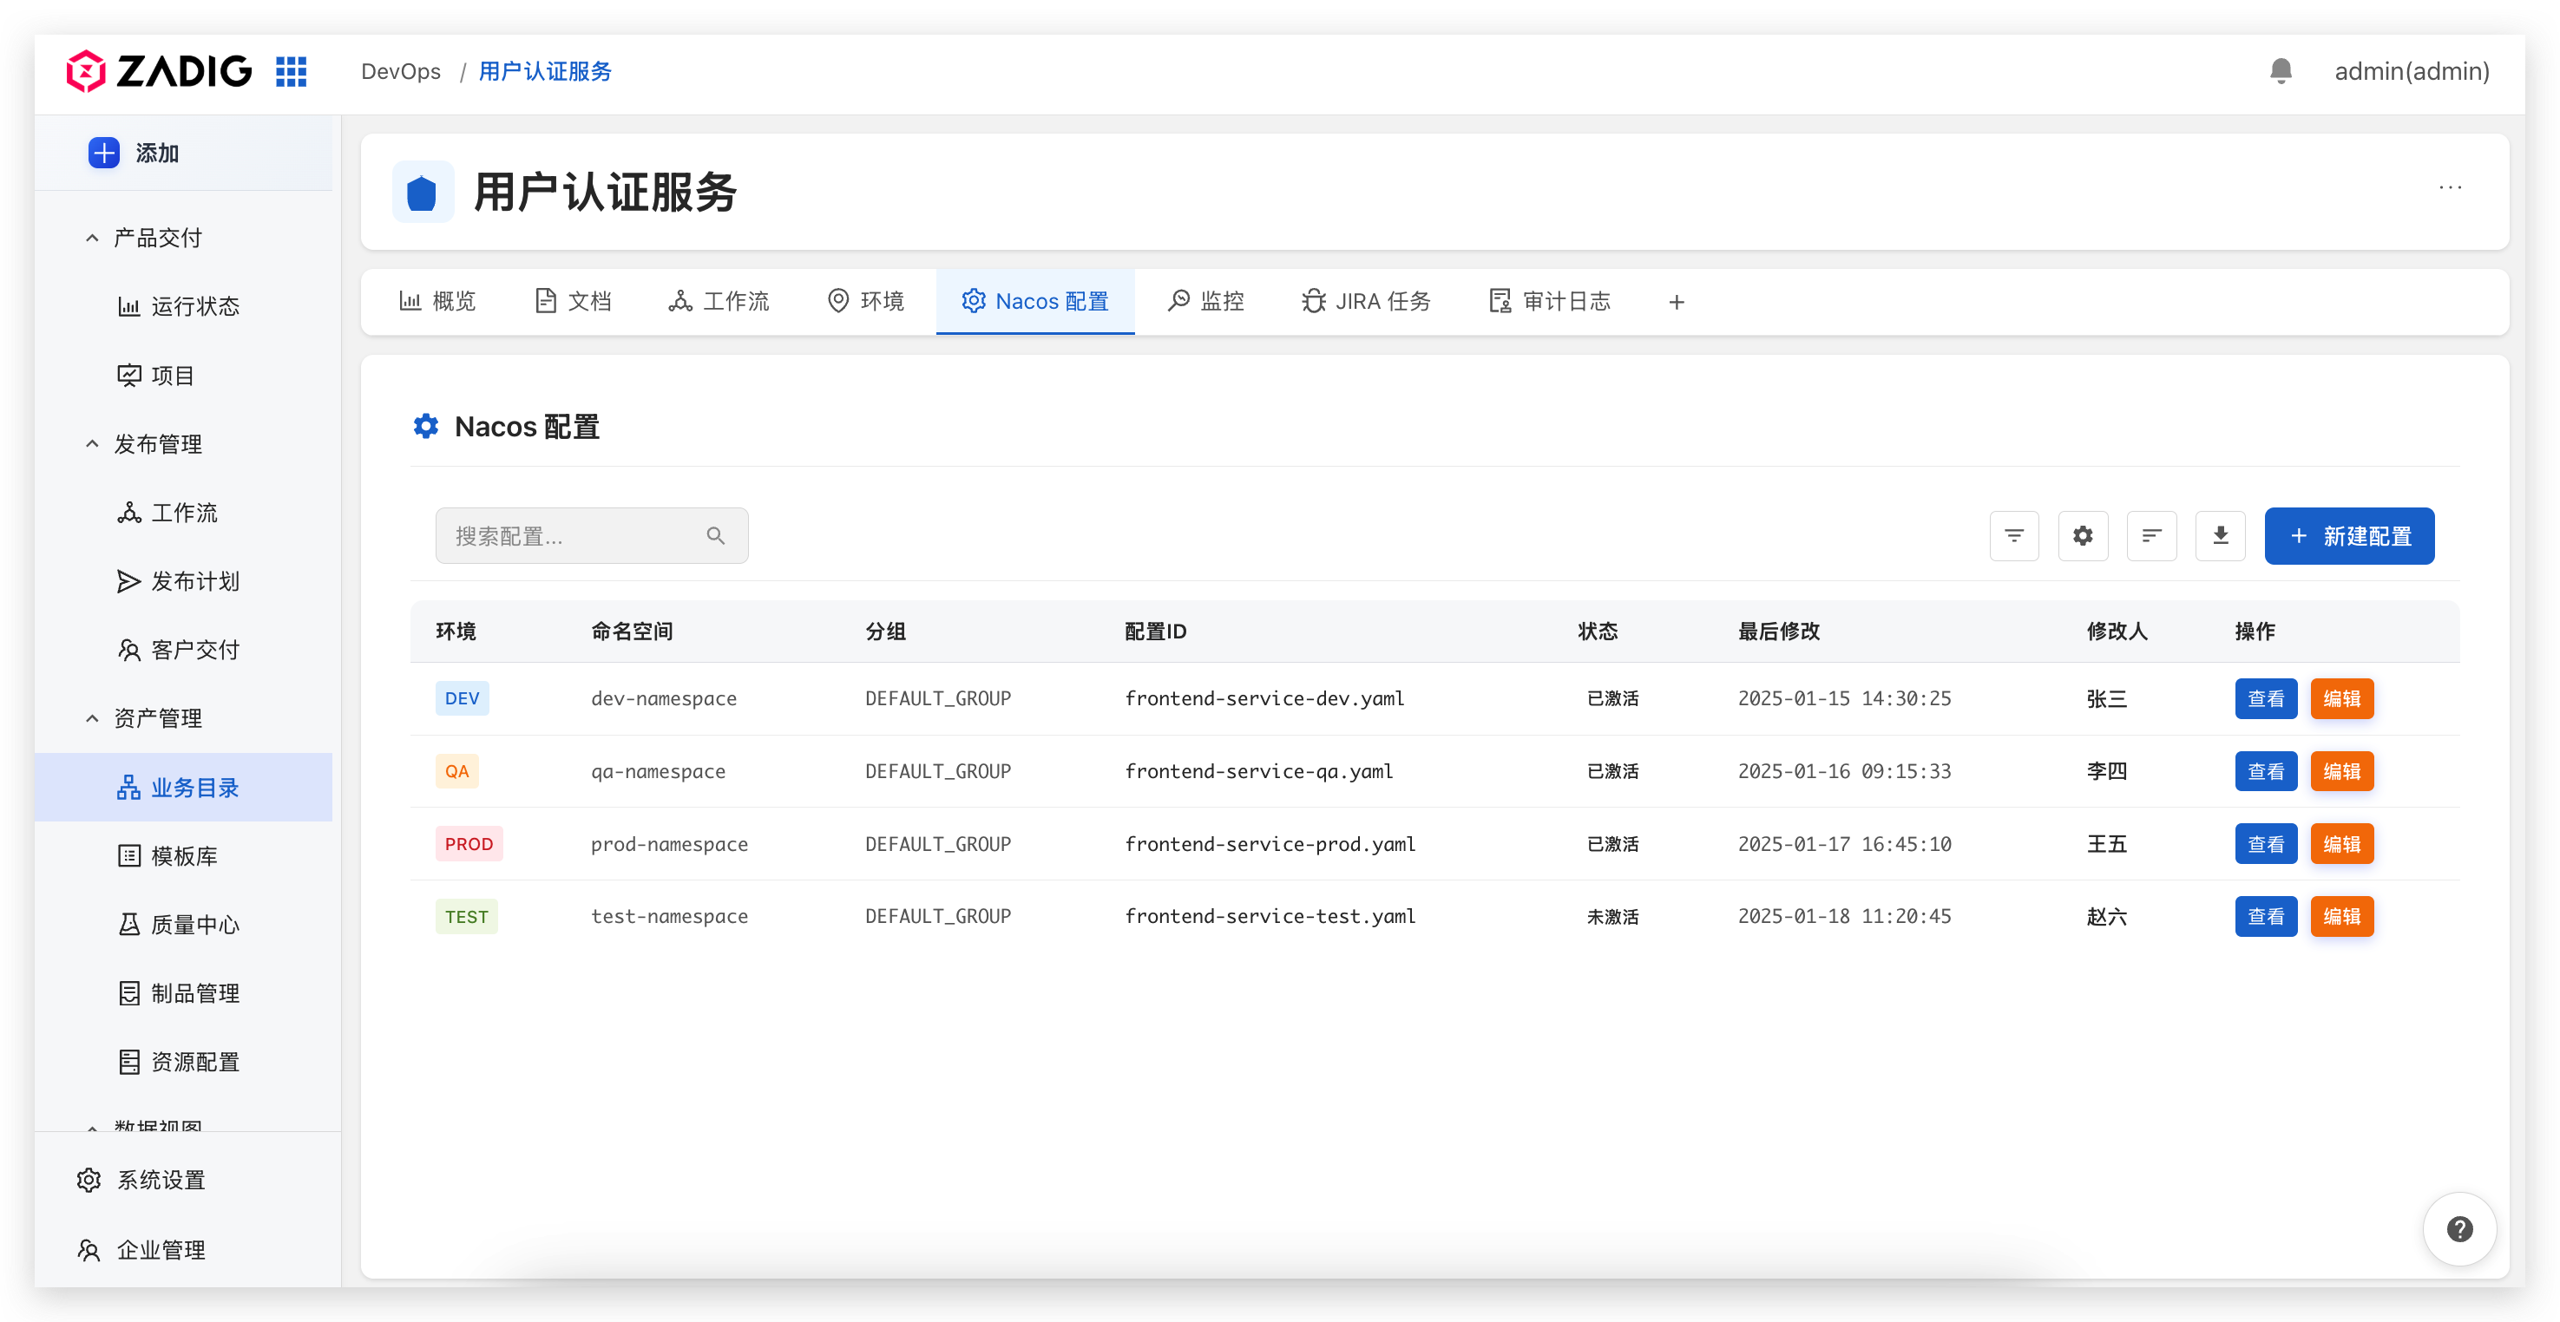Image resolution: width=2560 pixels, height=1322 pixels.
Task: Switch to the 监控 tab
Action: (x=1205, y=301)
